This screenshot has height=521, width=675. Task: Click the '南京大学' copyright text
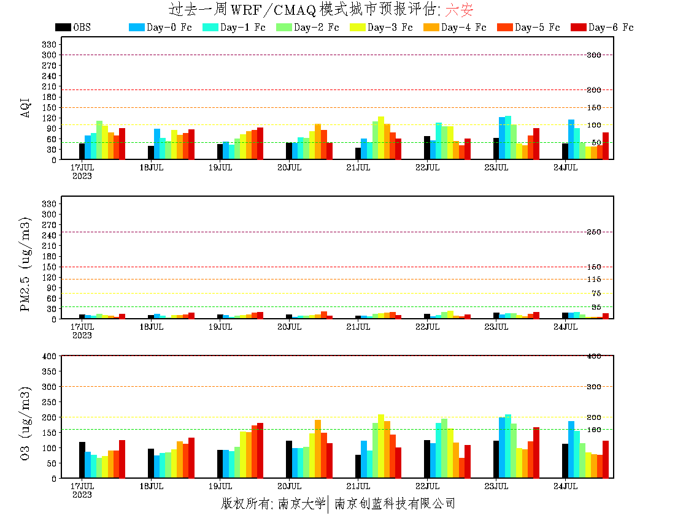point(302,503)
